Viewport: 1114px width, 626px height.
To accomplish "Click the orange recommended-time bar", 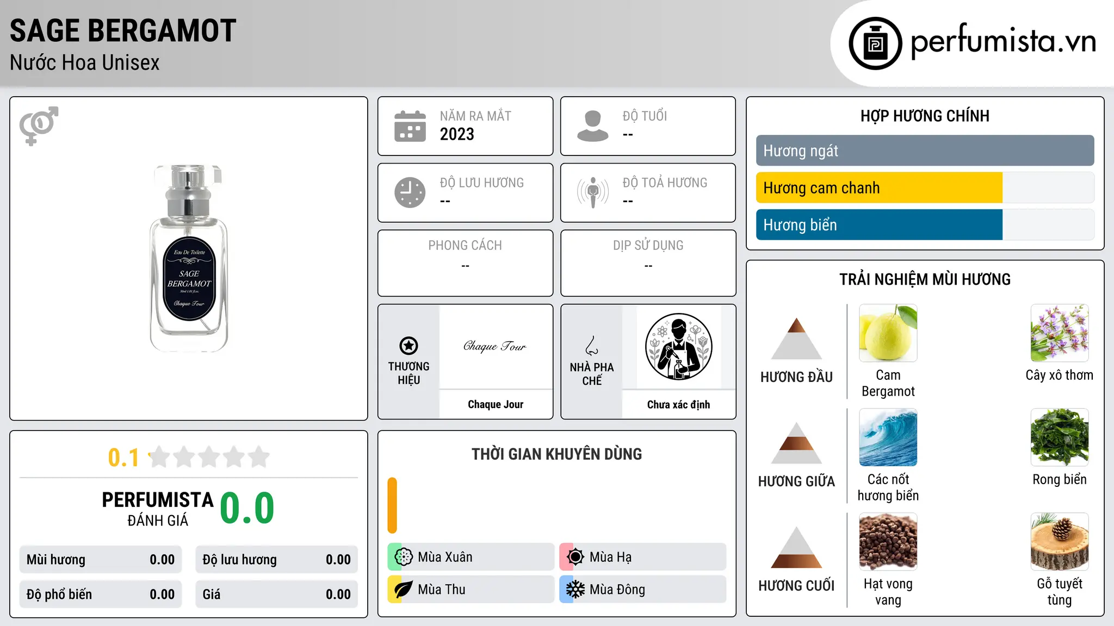I will (392, 505).
